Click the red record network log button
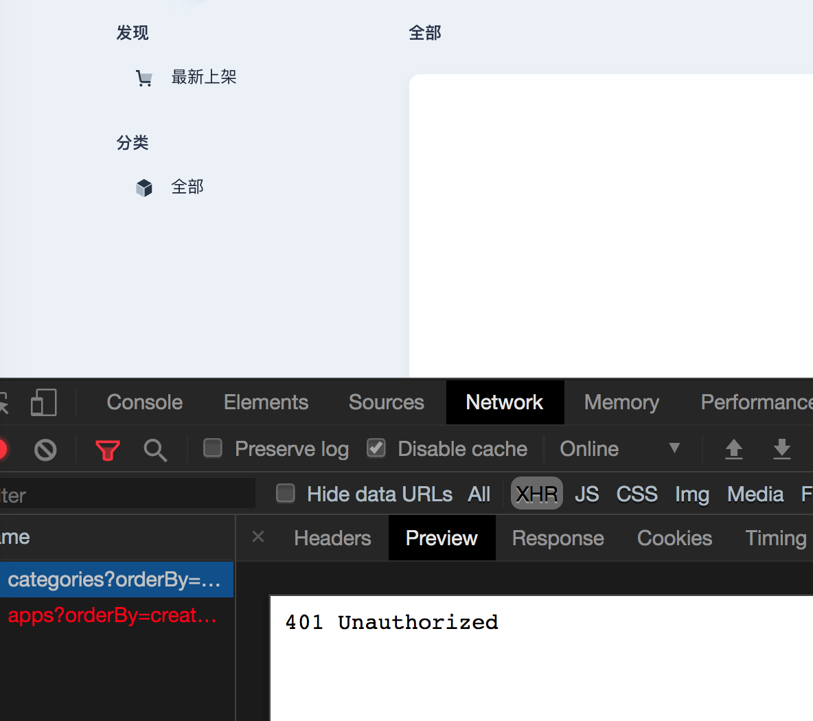The width and height of the screenshot is (813, 721). coord(3,449)
